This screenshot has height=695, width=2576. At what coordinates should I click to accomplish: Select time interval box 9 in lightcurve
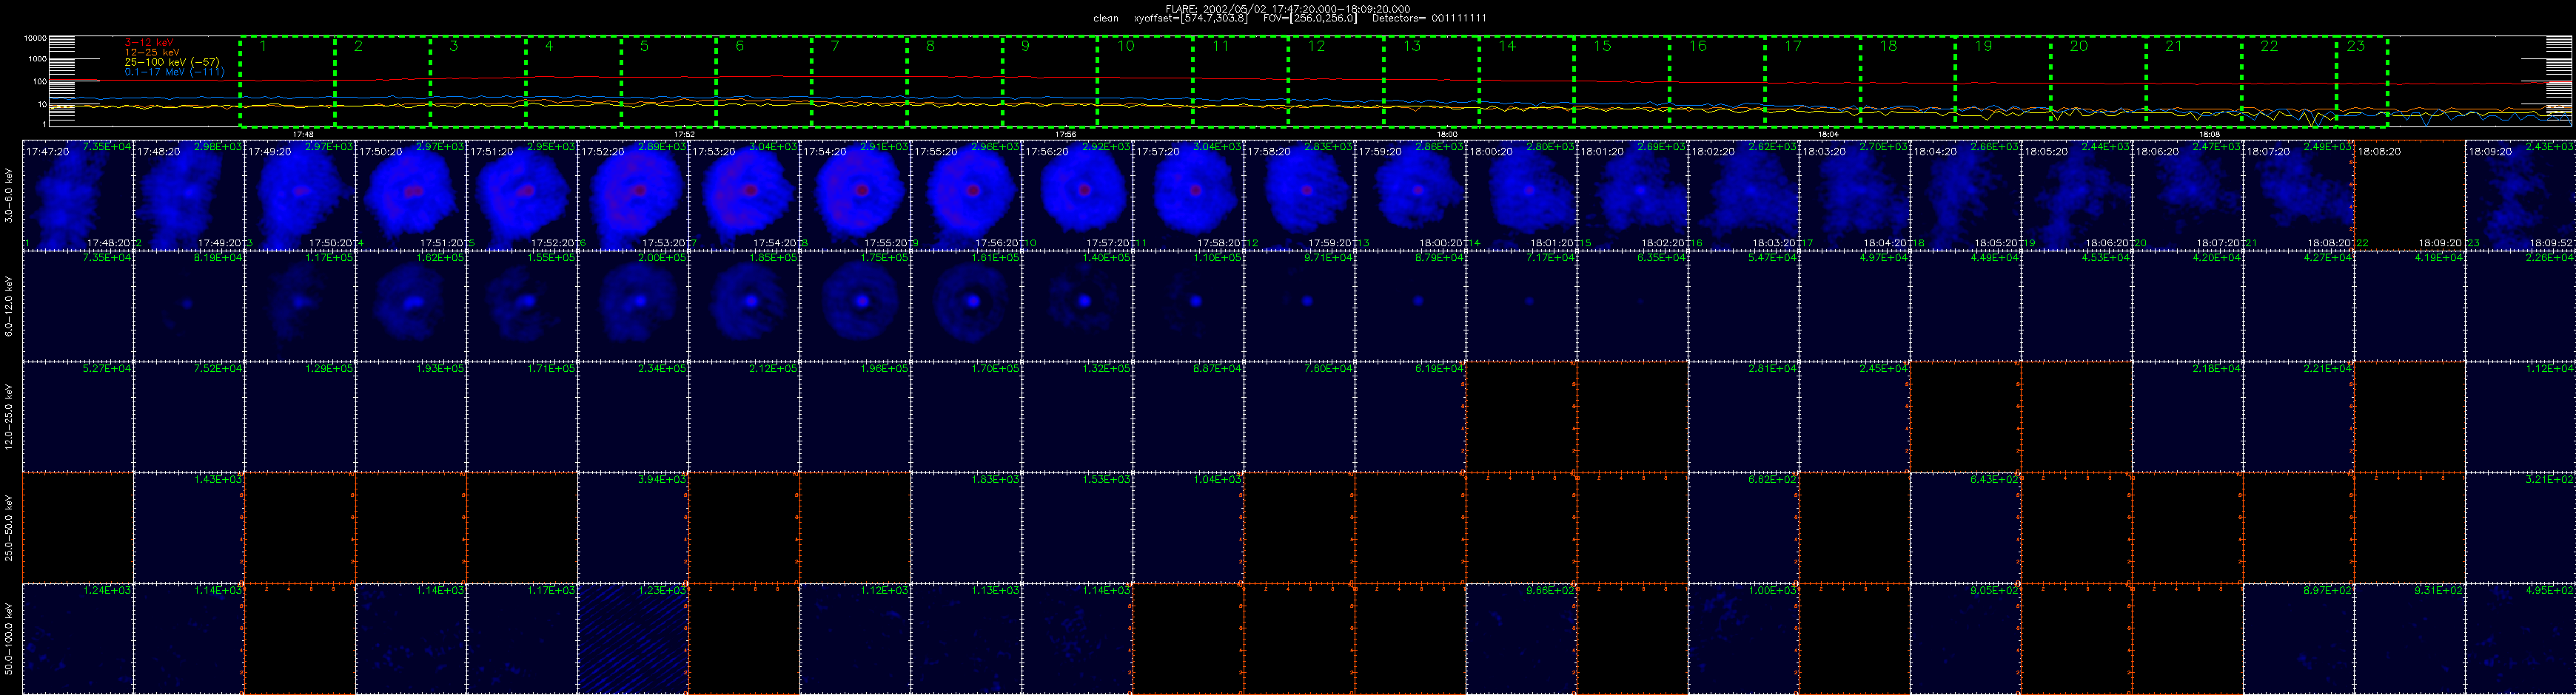point(1050,82)
